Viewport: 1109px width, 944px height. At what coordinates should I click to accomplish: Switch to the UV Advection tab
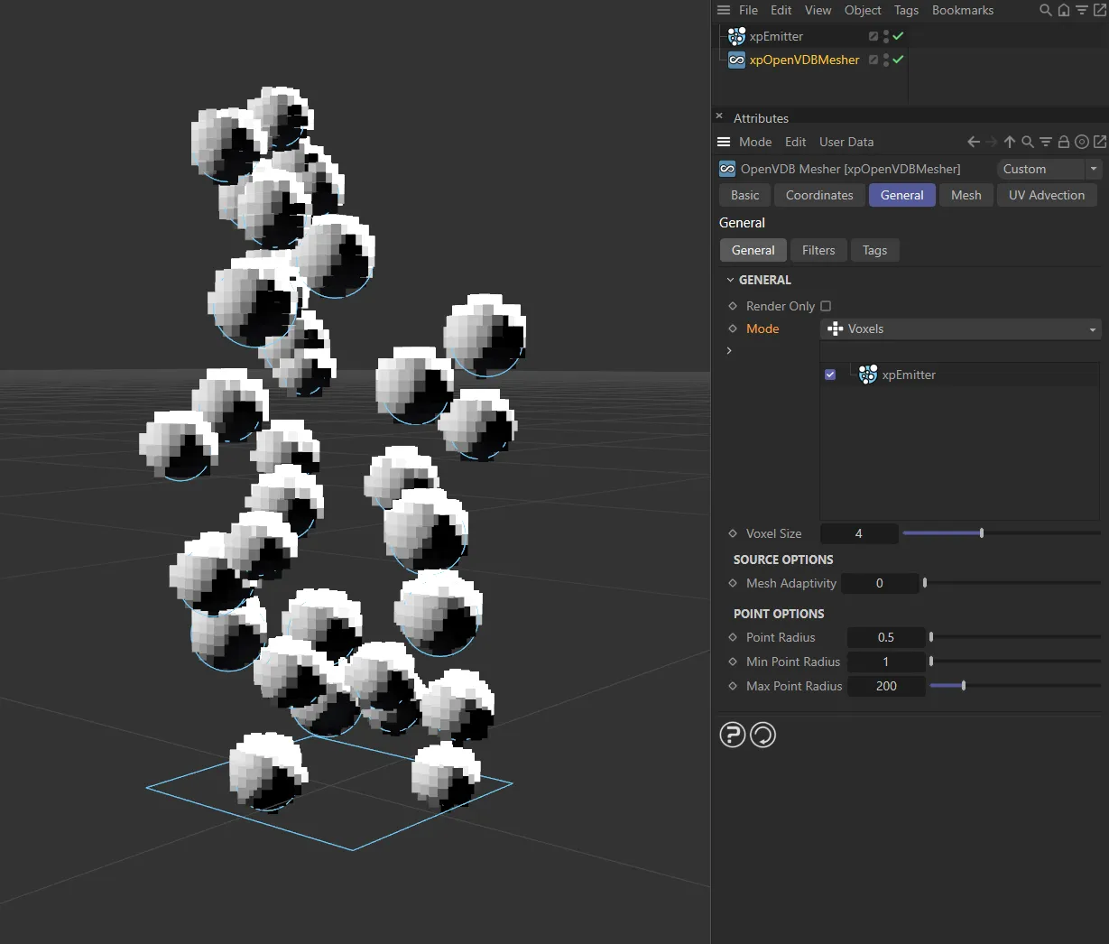1046,195
